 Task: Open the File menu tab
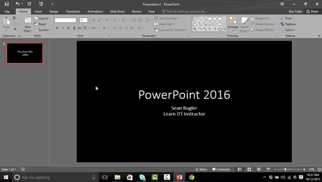[7, 12]
